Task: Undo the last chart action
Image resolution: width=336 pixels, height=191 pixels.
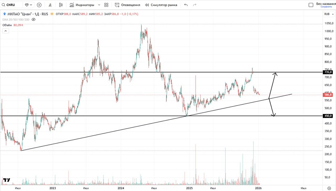Action: [186, 5]
